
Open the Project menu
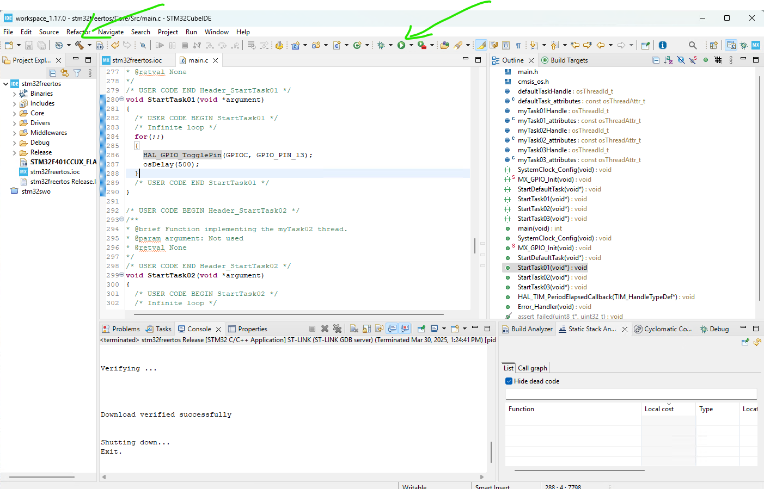tap(168, 32)
